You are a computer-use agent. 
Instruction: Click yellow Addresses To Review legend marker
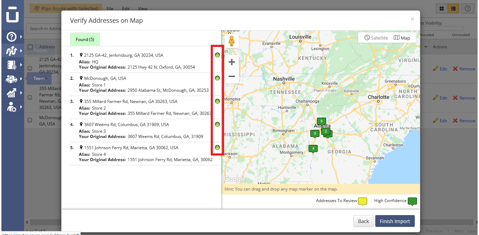[363, 201]
